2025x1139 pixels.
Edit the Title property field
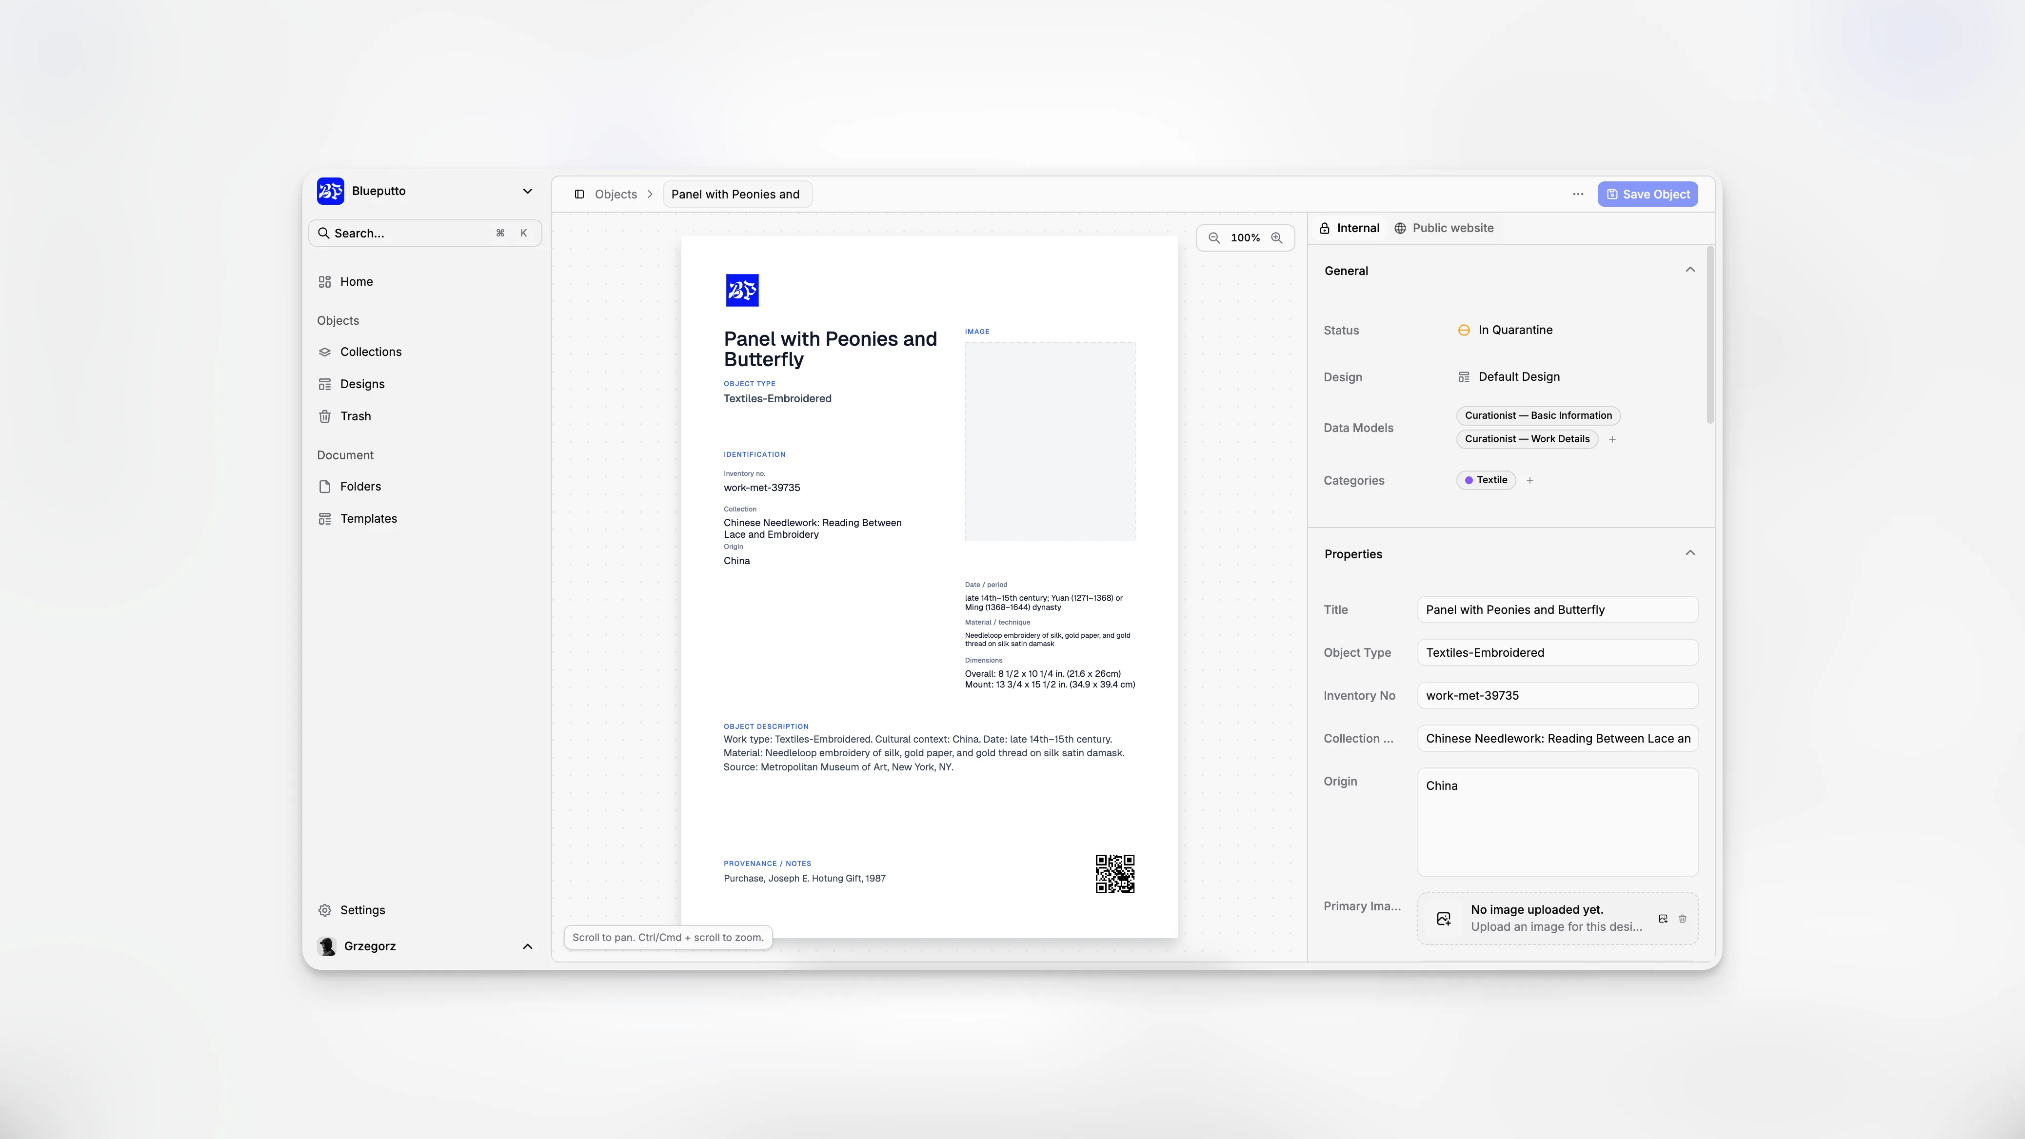pyautogui.click(x=1557, y=610)
